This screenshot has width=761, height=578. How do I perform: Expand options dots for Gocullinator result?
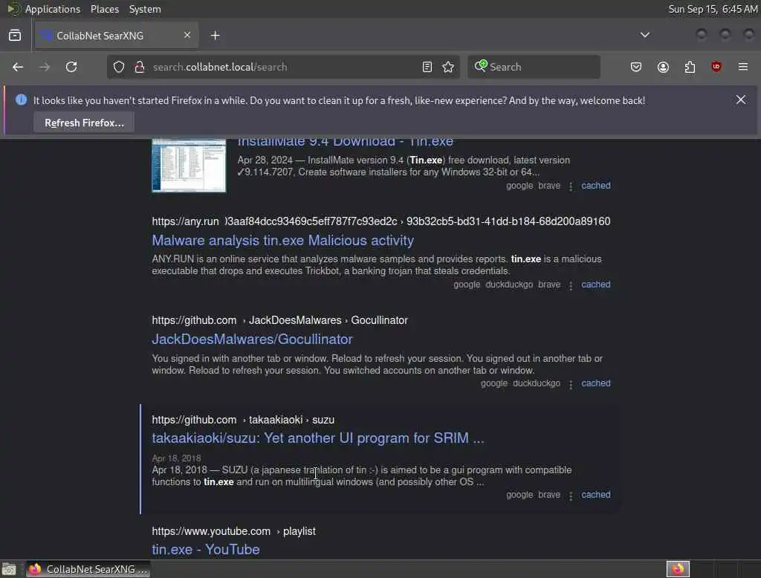pos(571,384)
